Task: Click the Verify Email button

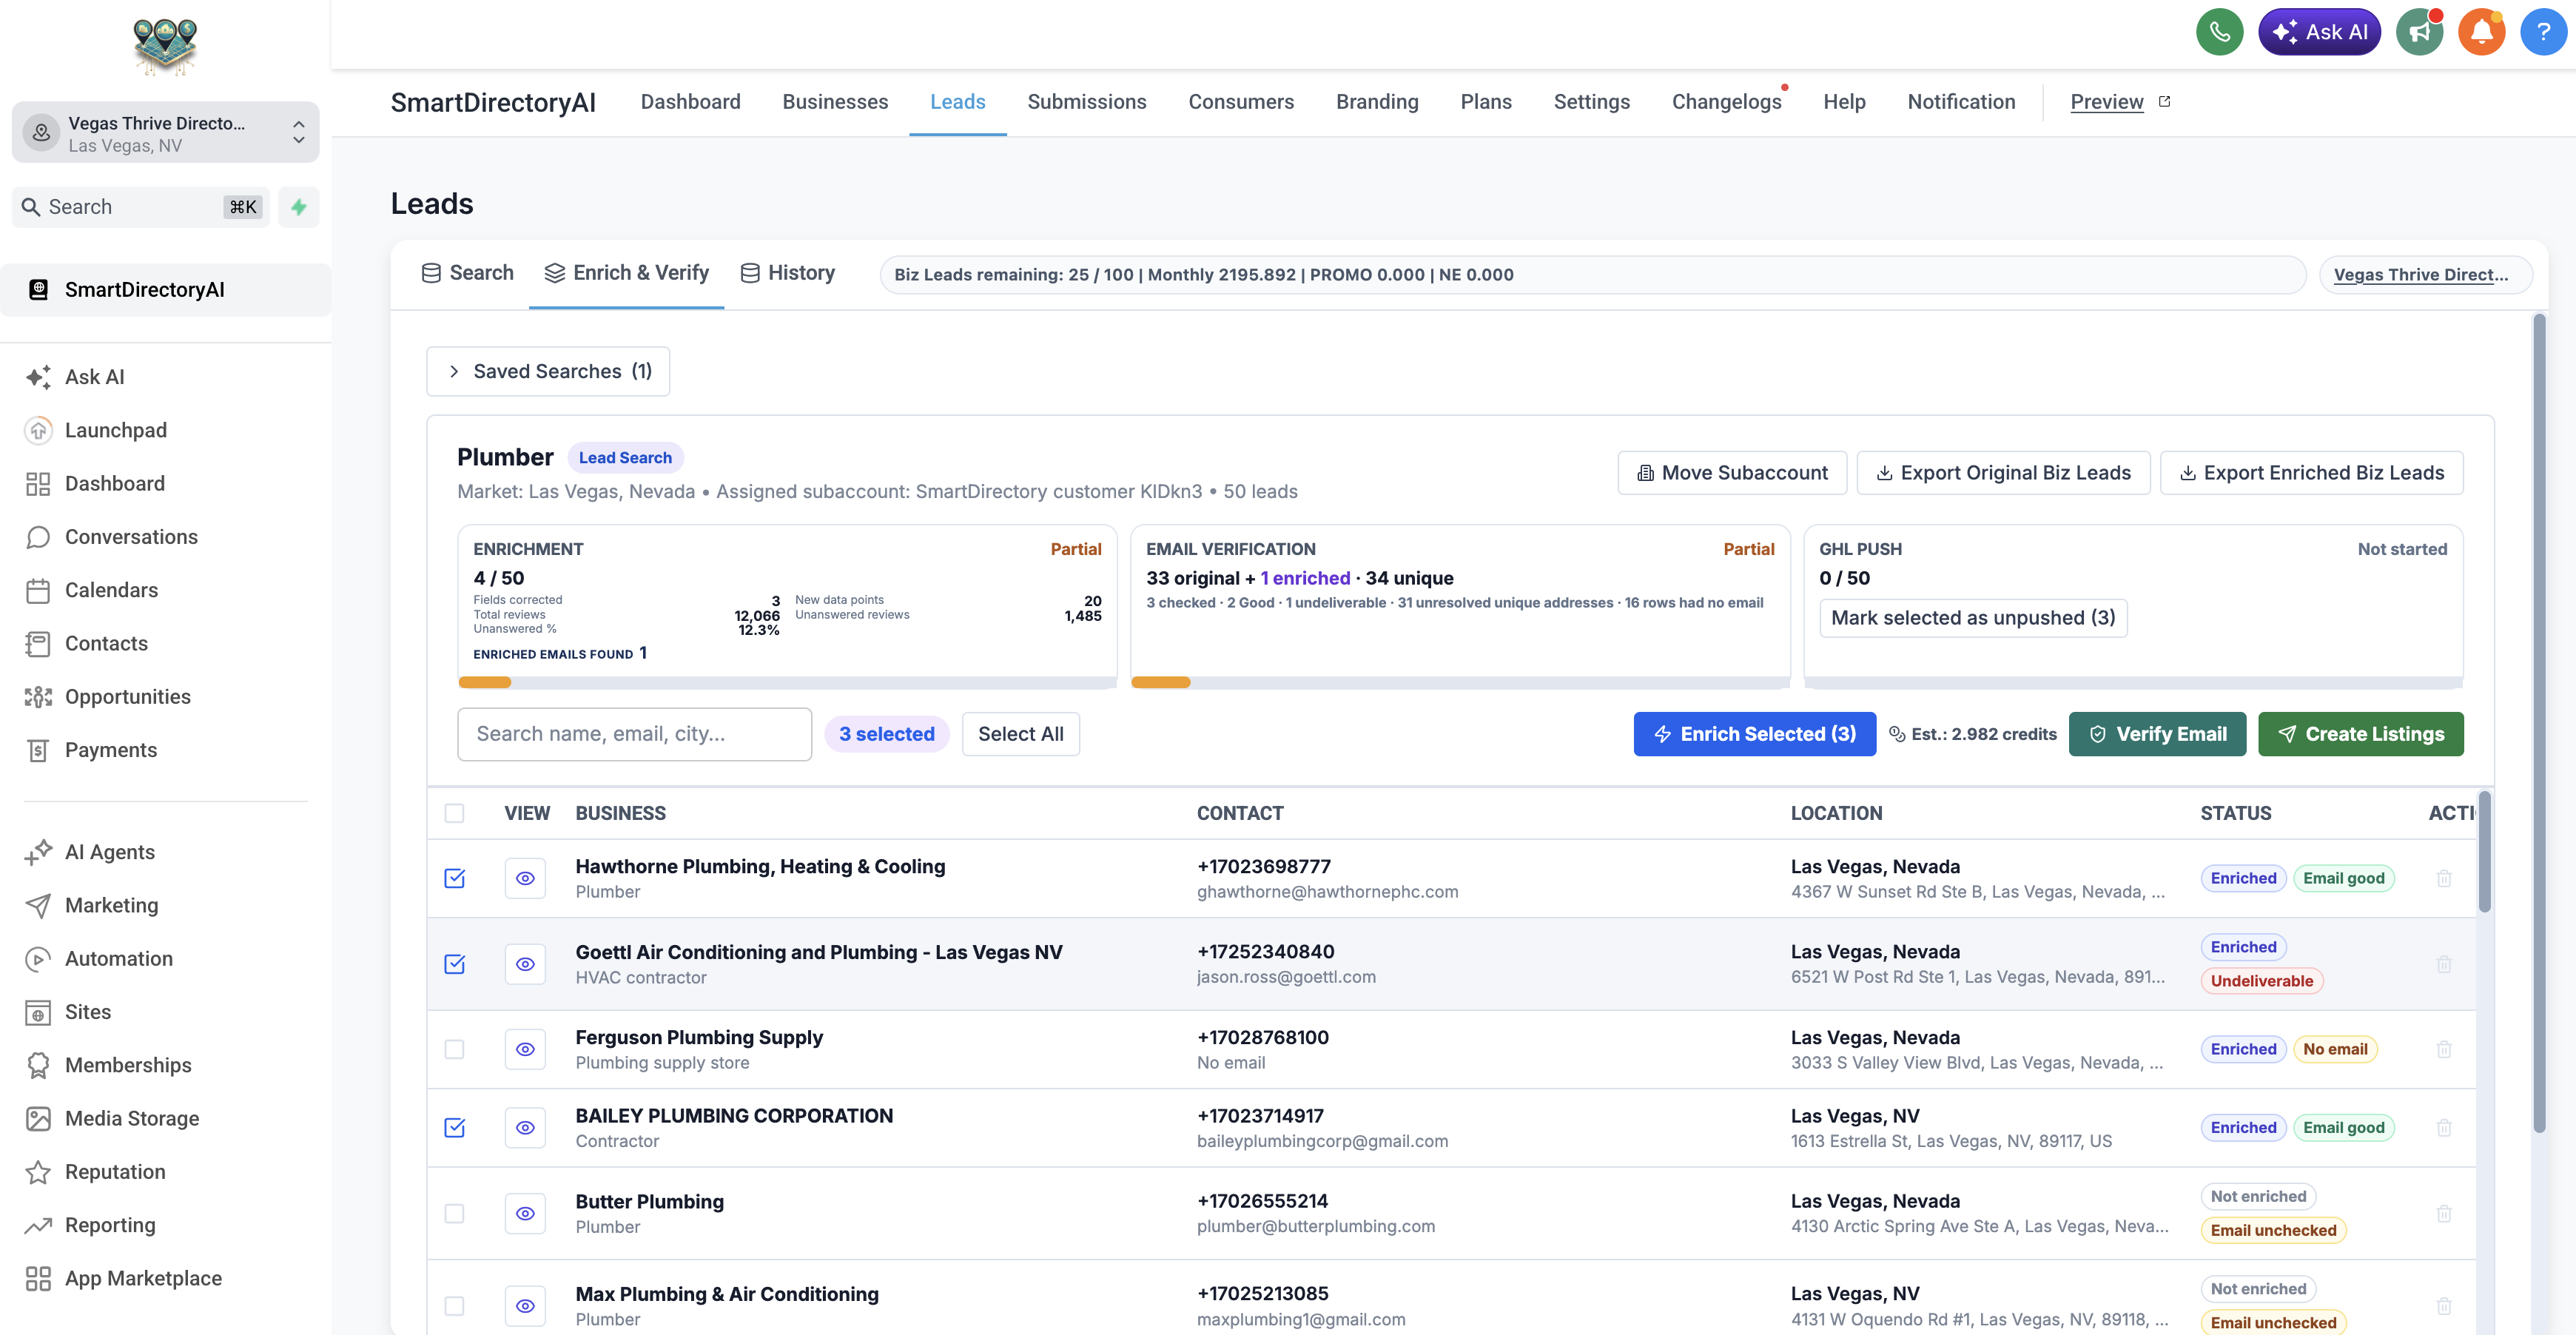Action: [2157, 734]
